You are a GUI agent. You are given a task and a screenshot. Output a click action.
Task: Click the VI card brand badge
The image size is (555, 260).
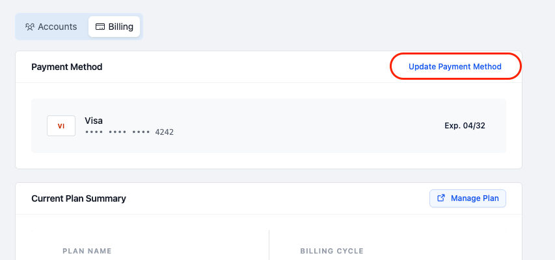coord(61,126)
